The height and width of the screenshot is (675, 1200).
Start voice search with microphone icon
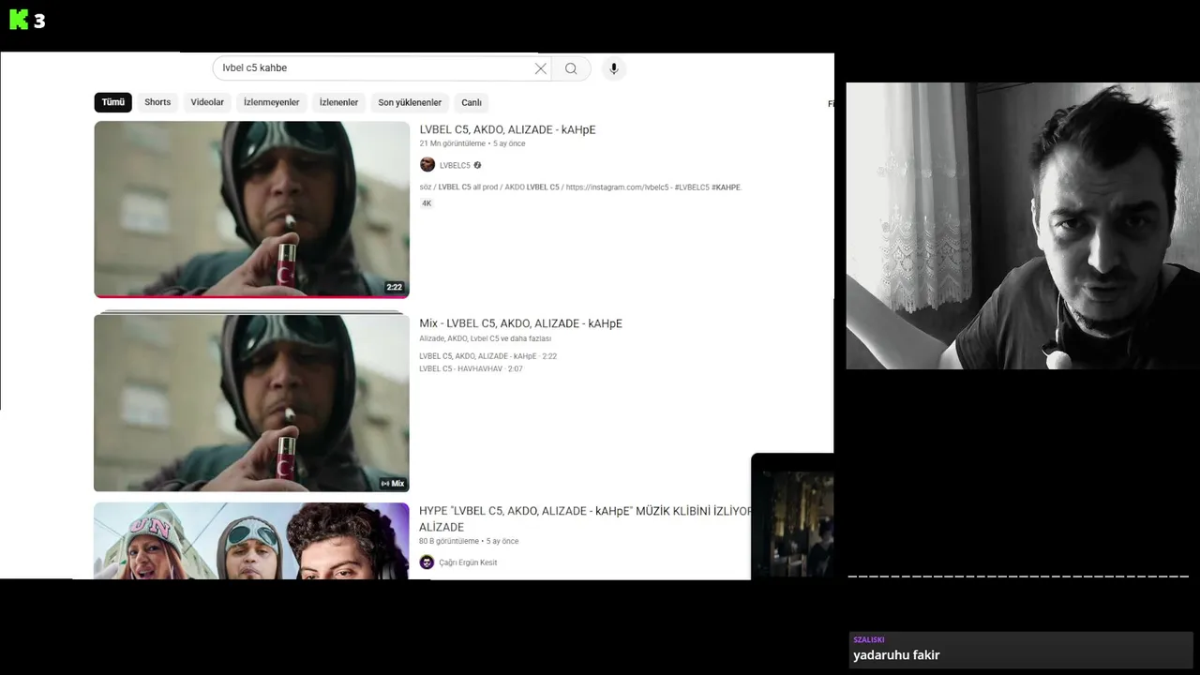click(x=614, y=68)
